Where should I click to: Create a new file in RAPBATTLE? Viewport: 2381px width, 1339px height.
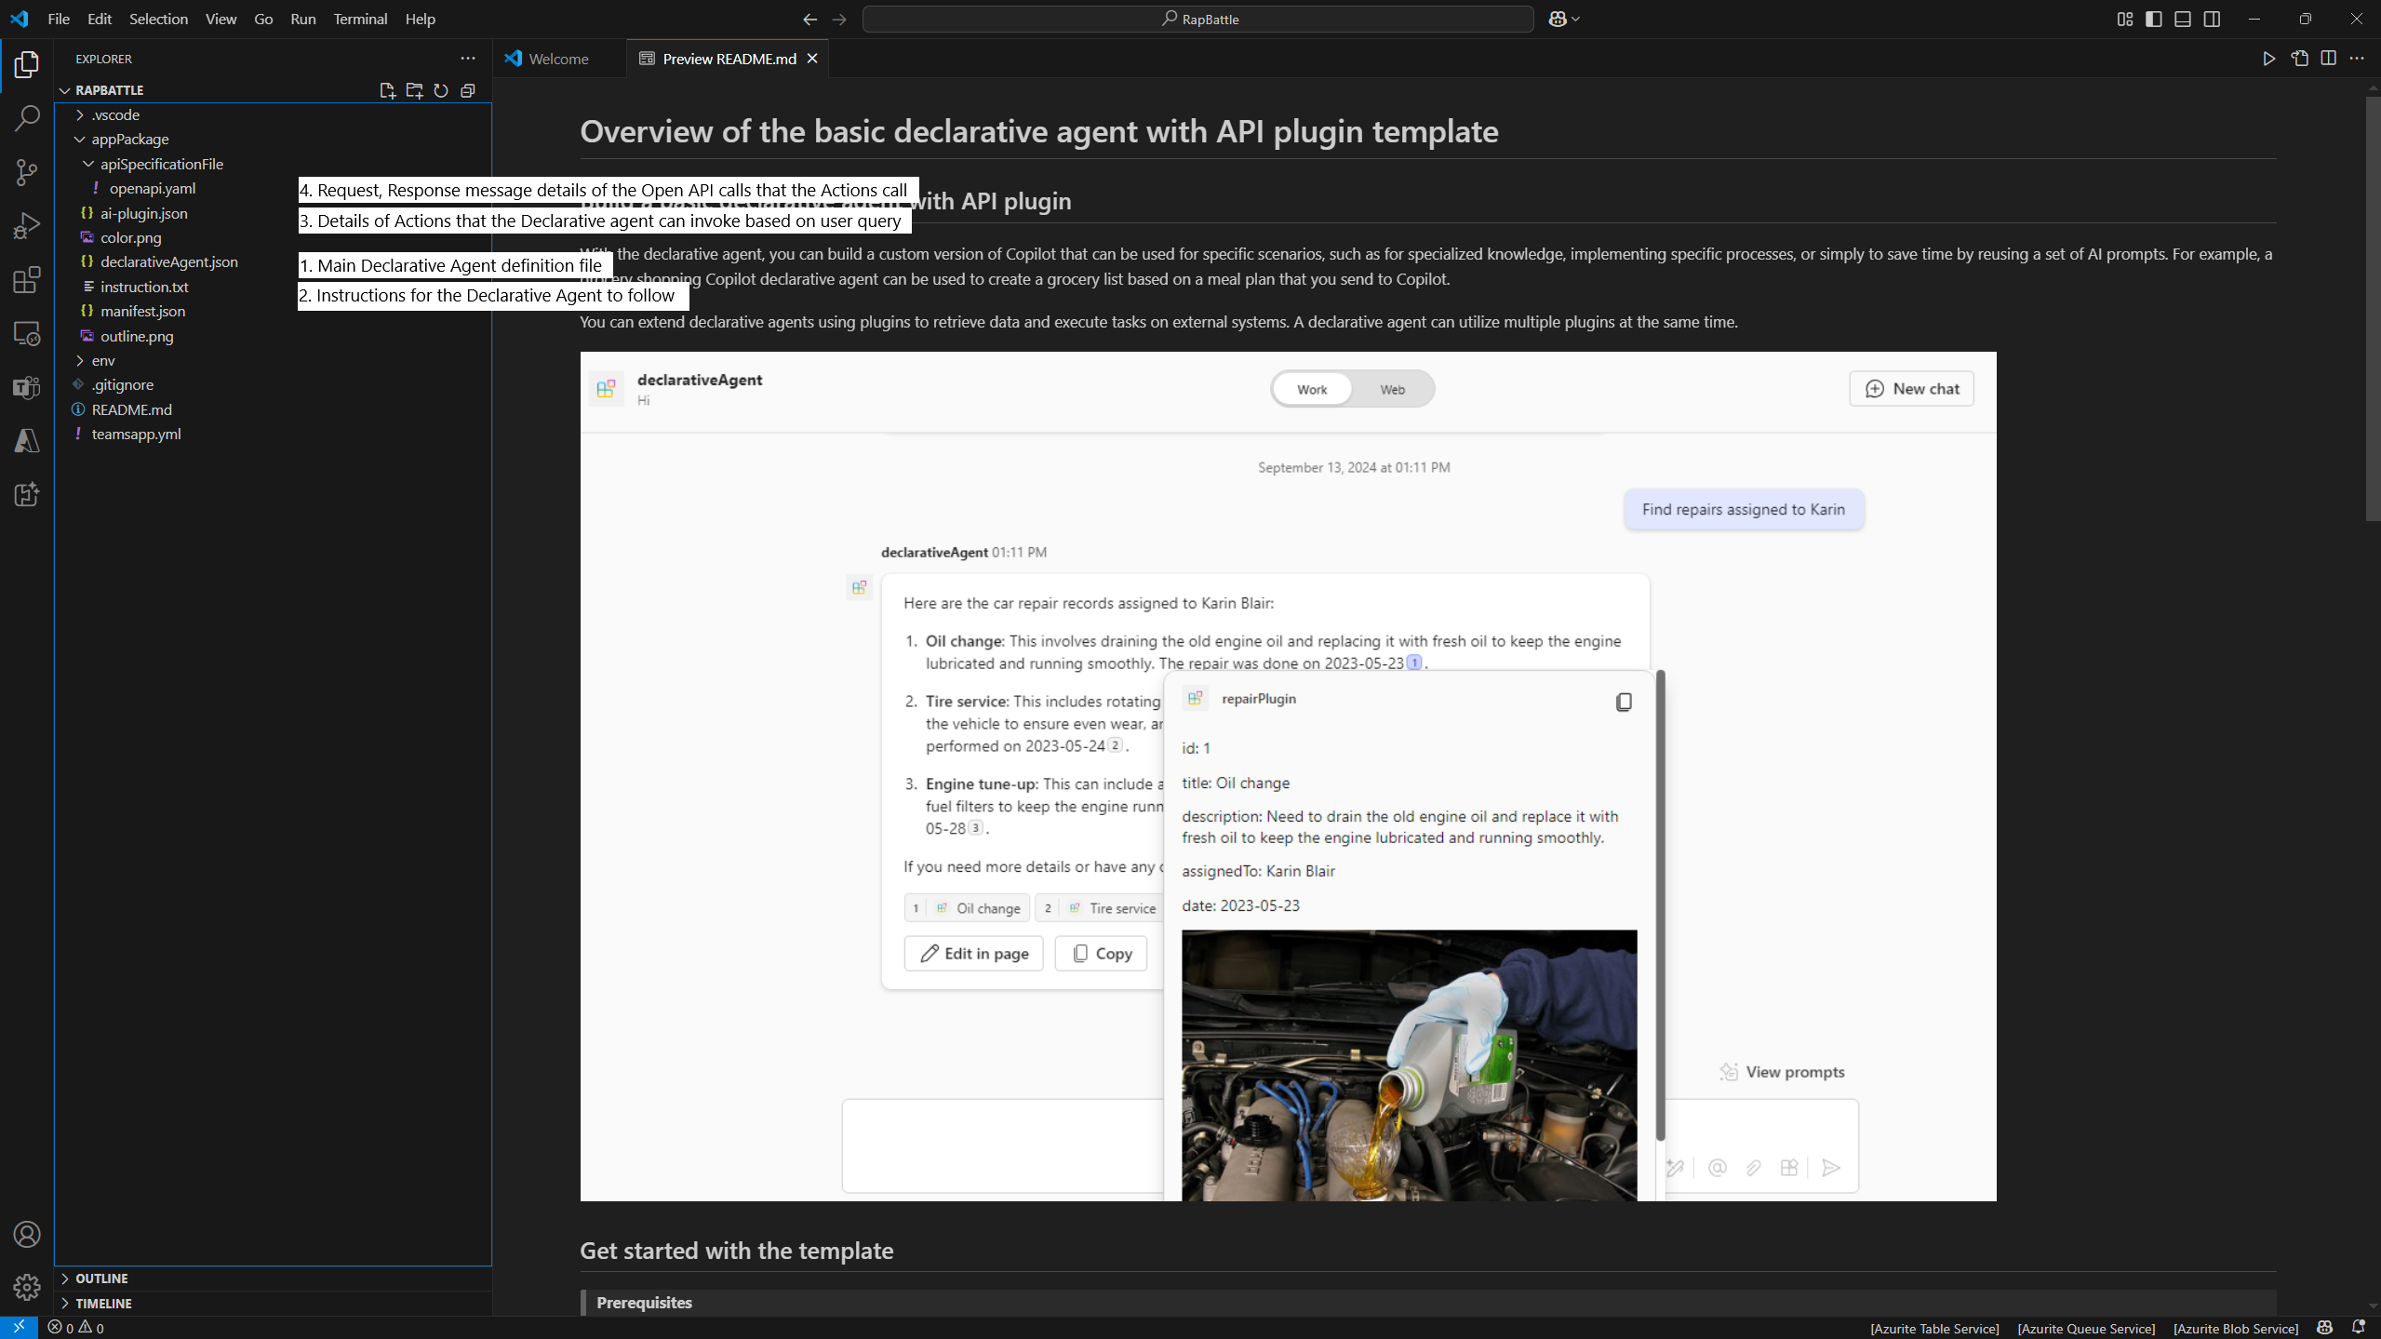coord(387,90)
